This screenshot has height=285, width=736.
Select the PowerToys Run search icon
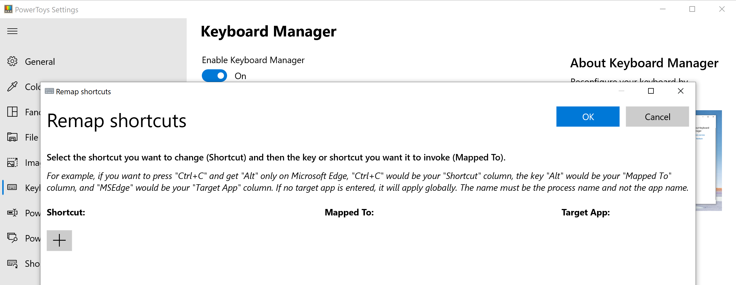pyautogui.click(x=12, y=238)
